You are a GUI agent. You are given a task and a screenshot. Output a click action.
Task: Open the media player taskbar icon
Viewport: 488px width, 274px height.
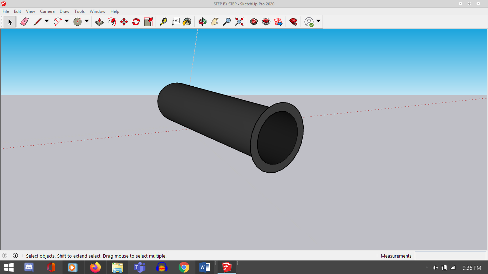point(73,267)
